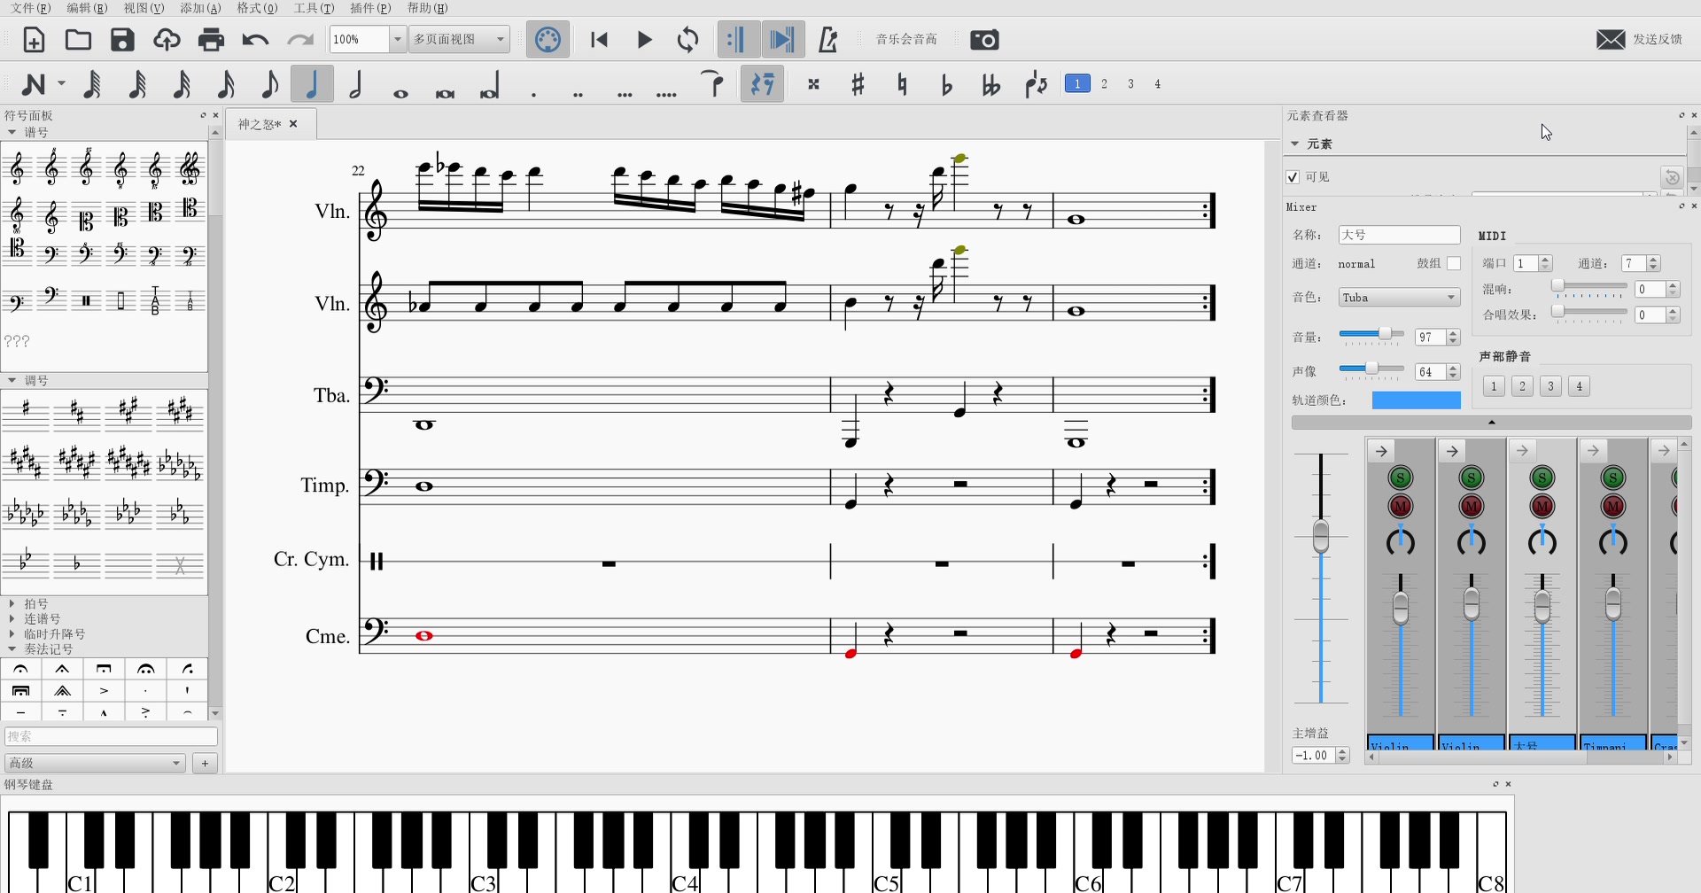Apply double flat accidental
1701x893 pixels.
point(990,84)
